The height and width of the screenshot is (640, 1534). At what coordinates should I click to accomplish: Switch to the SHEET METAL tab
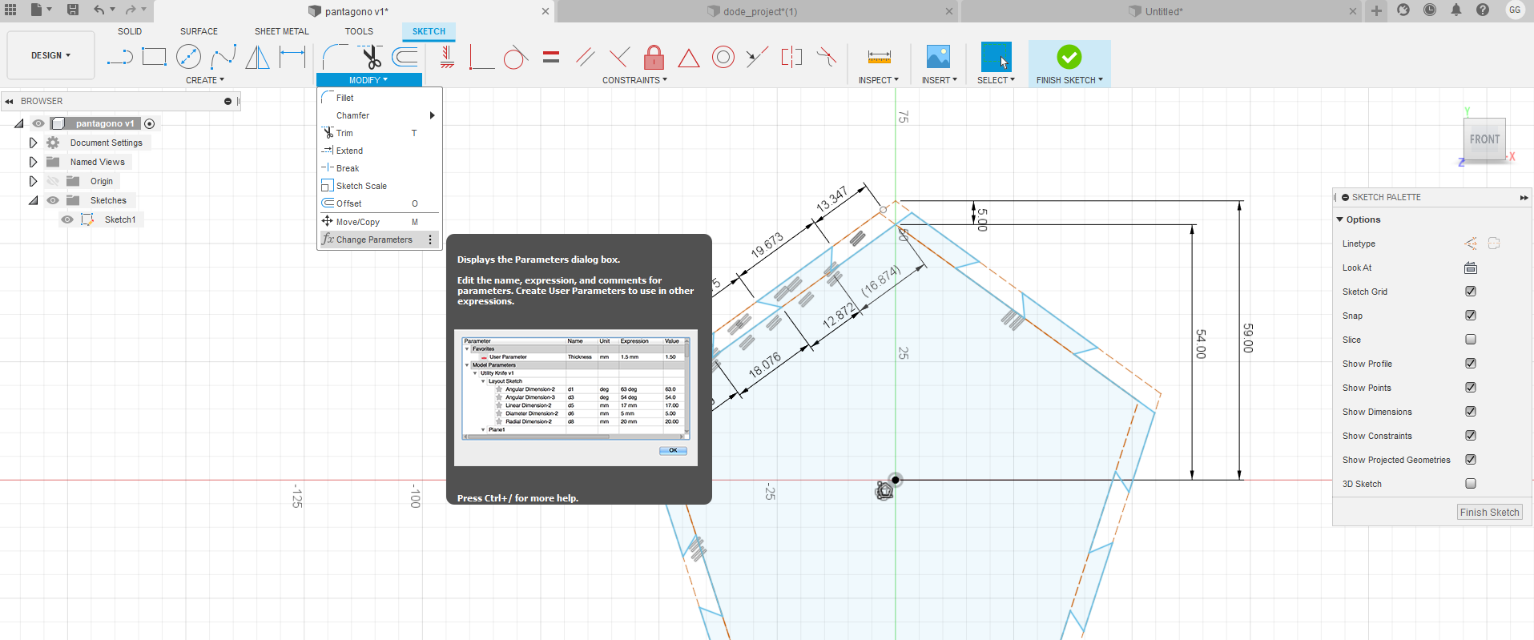(281, 31)
